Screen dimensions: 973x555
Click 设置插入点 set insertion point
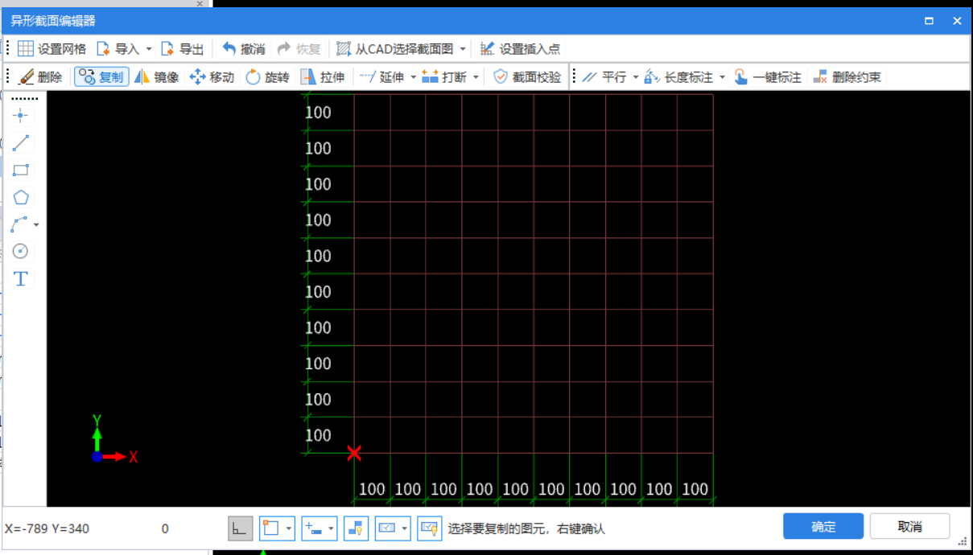[520, 49]
